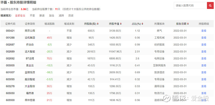The width and height of the screenshot is (215, 105).
Task: View holding details for 远大智能
Action: point(204,51)
